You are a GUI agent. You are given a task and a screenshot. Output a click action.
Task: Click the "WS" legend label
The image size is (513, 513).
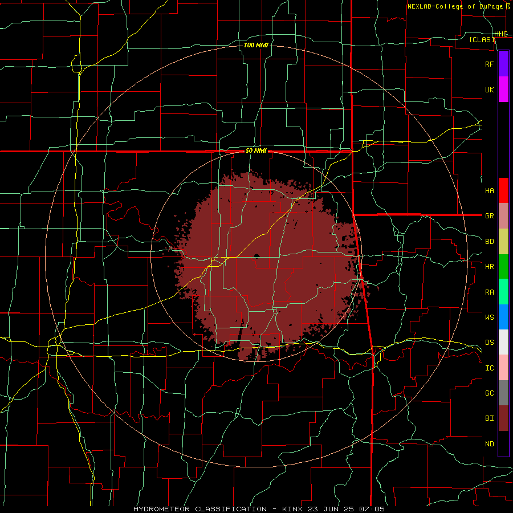tap(489, 317)
